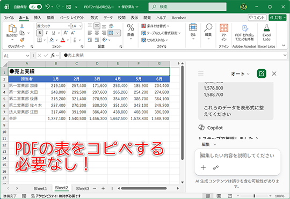Decrease font size with small A icon
Viewport: 290px width, 199px height.
[x=73, y=33]
